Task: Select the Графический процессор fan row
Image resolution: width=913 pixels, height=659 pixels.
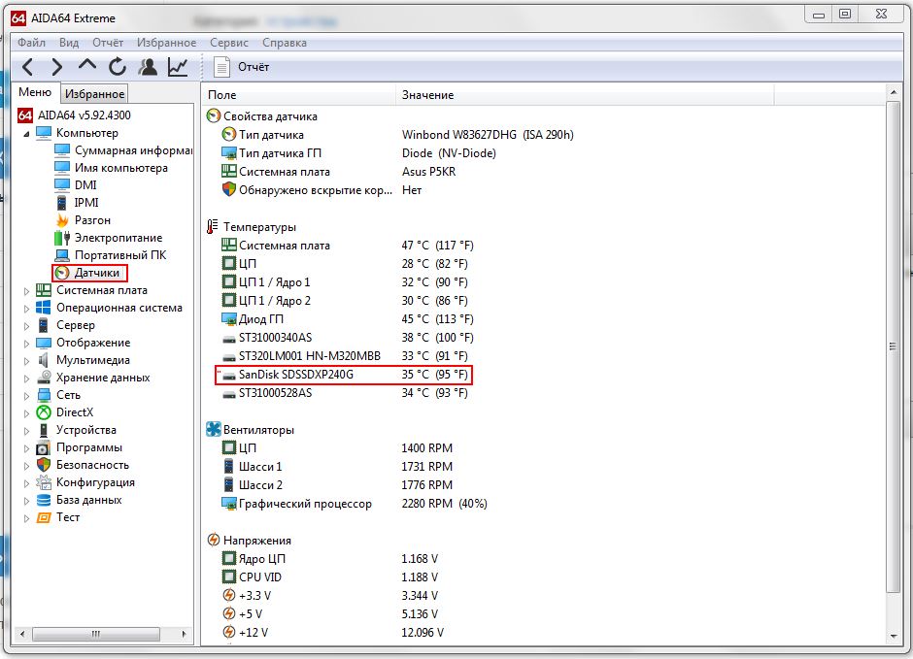Action: click(x=355, y=504)
